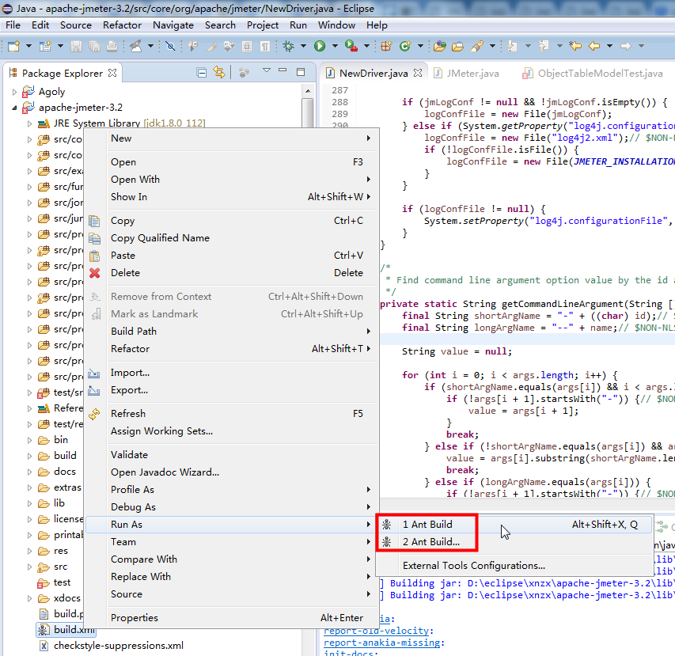Screen dimensions: 675x656
Task: Click scroll-up arrow of Package Explorer scrollbar
Action: click(307, 91)
